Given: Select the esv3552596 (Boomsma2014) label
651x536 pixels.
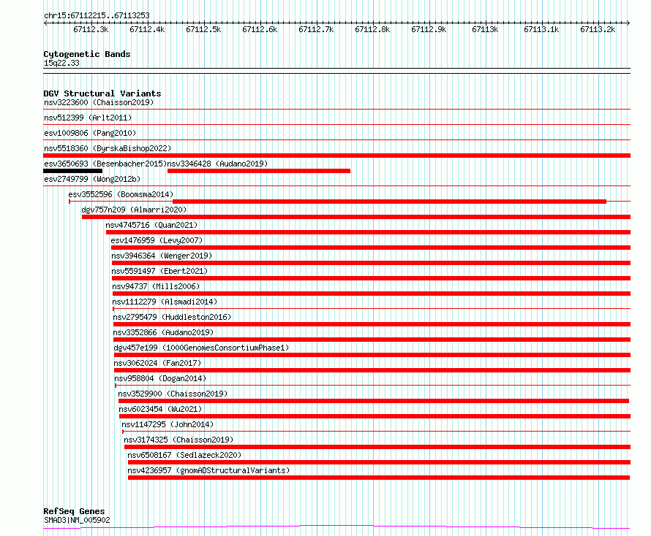Looking at the screenshot, I should pyautogui.click(x=121, y=194).
